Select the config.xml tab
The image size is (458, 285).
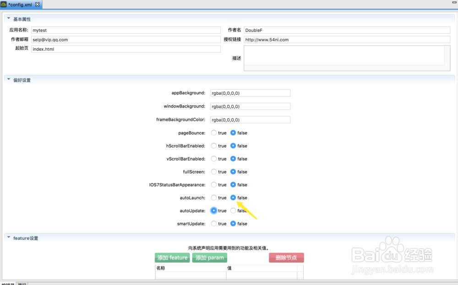pyautogui.click(x=21, y=5)
